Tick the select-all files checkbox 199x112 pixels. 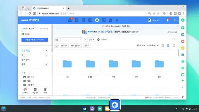(57, 45)
